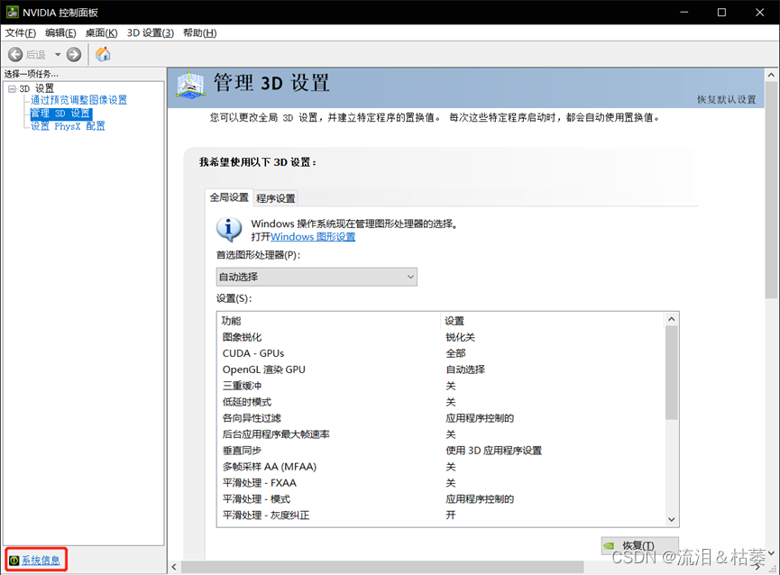Click 恢复默认设置 in the page header
The width and height of the screenshot is (780, 575).
point(726,99)
